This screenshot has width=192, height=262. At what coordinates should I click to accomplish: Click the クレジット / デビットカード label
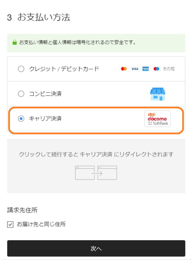tap(64, 69)
